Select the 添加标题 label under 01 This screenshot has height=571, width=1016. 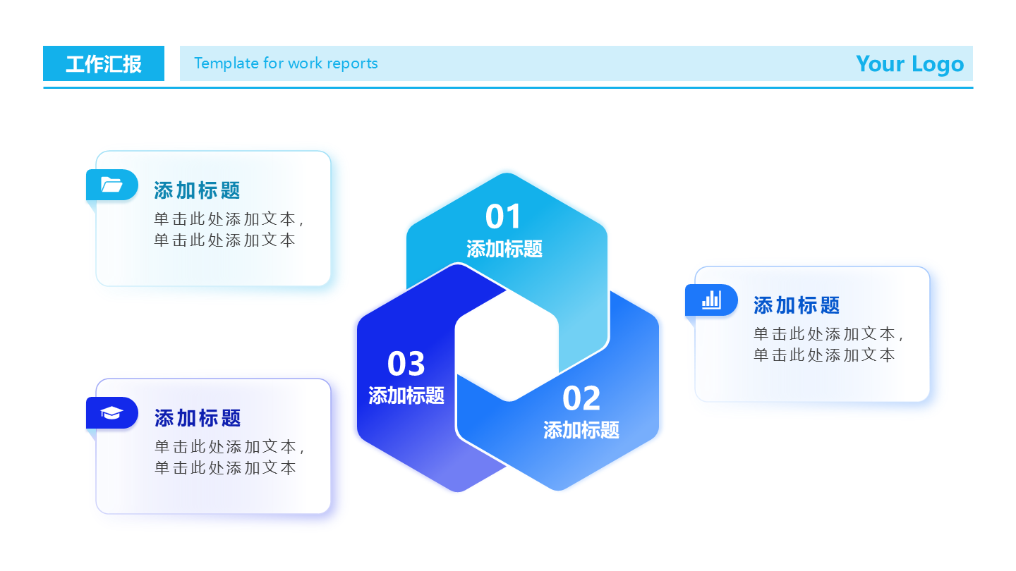point(504,249)
